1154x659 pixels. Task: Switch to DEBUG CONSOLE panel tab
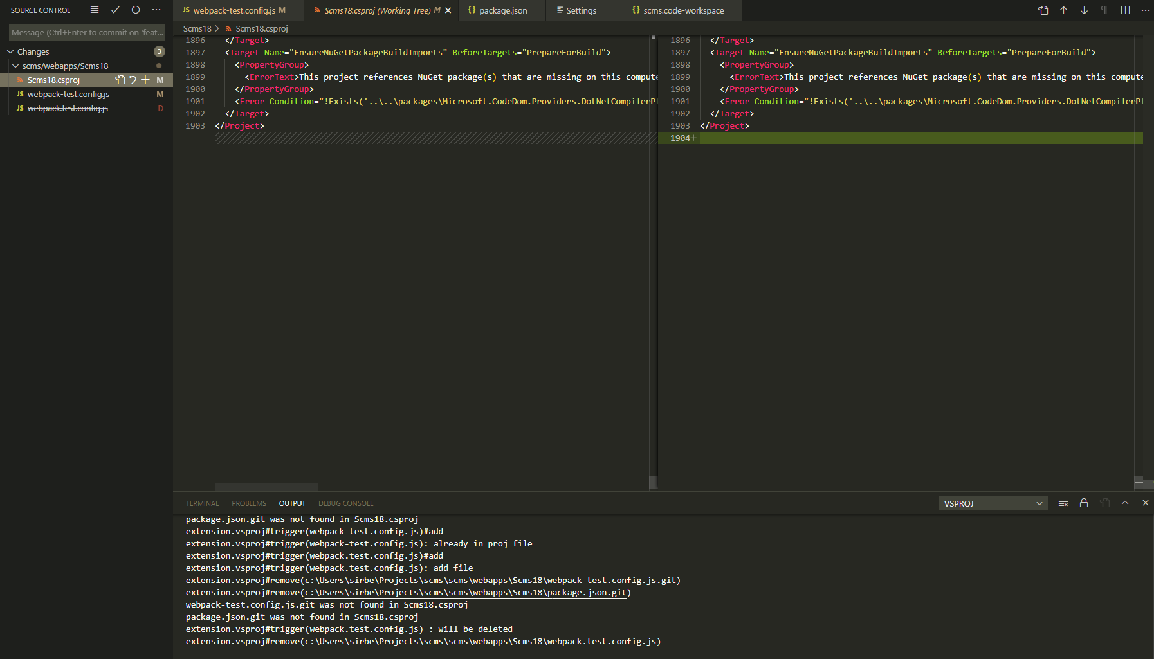coord(346,503)
